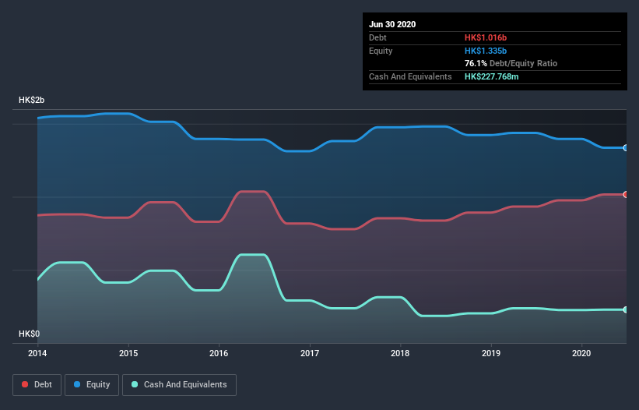Click the HK$1.335b equity value
This screenshot has height=410, width=639.
coord(486,51)
